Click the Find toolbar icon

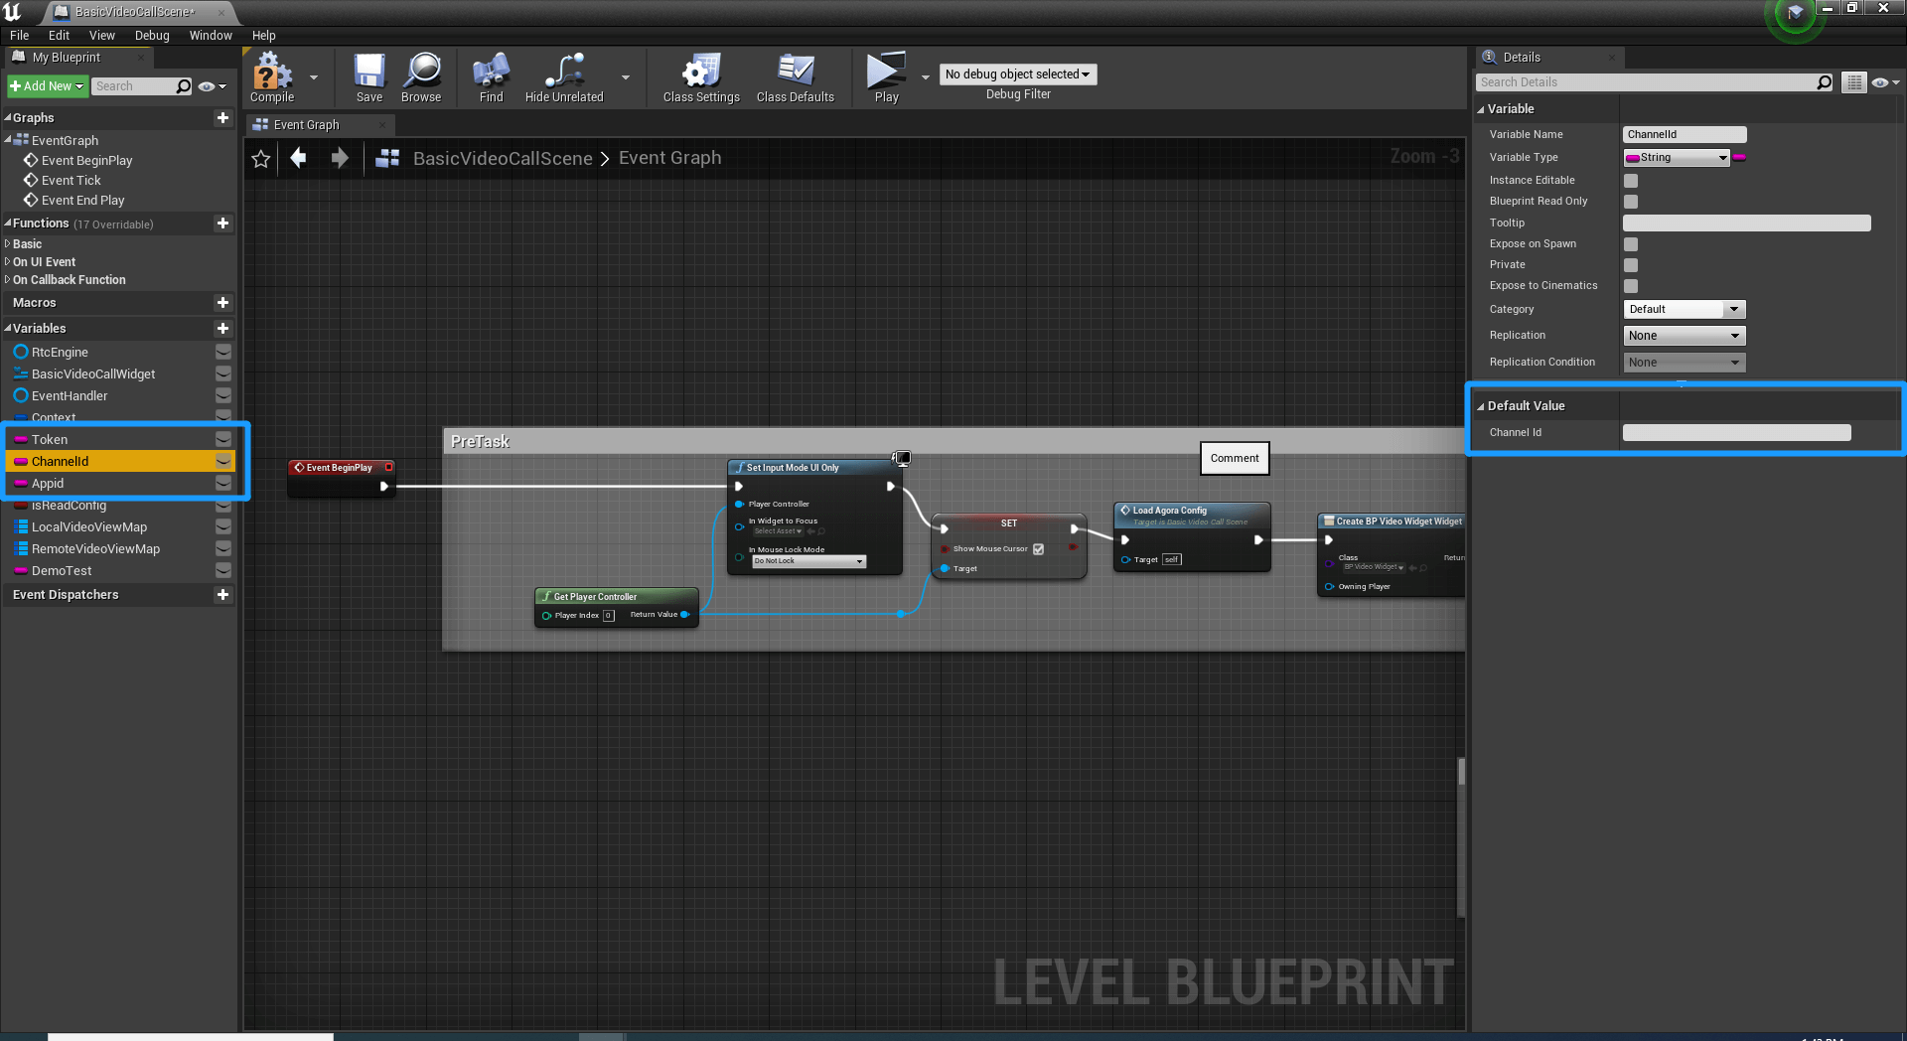pyautogui.click(x=492, y=76)
